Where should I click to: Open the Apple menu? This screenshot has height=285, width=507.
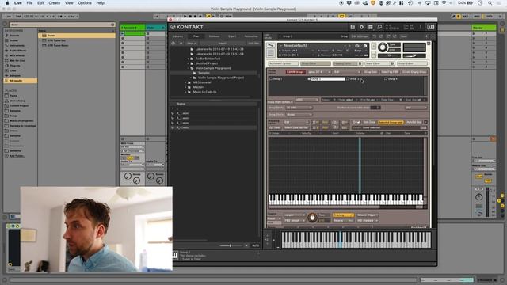(x=7, y=3)
